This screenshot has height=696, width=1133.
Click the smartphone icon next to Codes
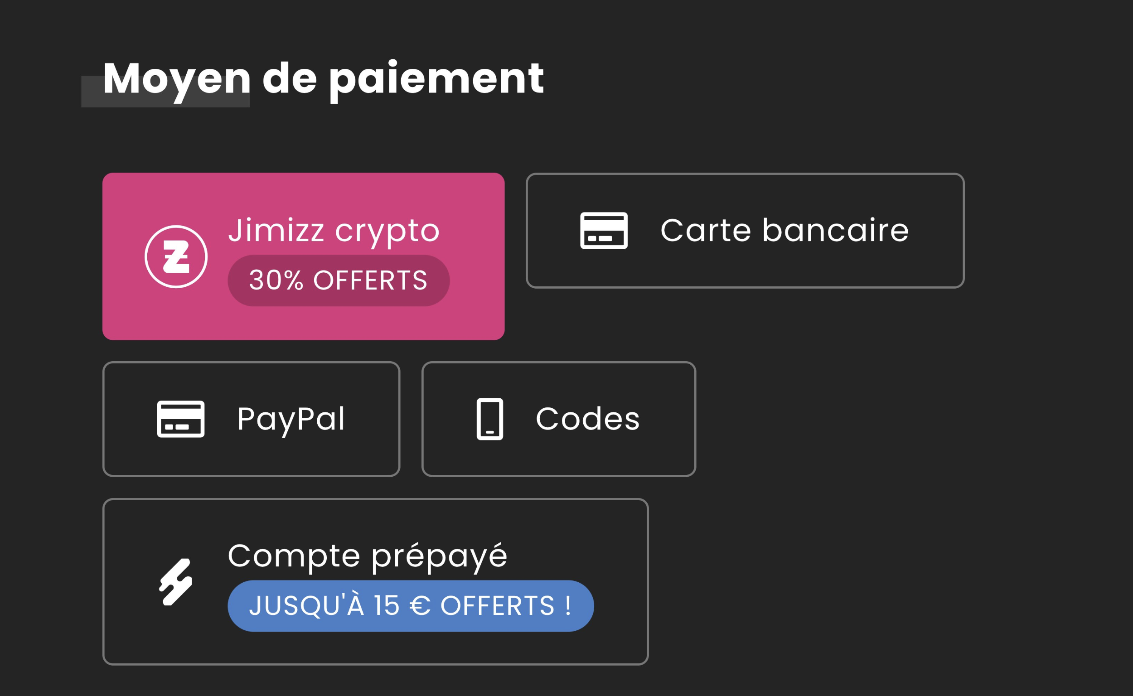(x=489, y=419)
